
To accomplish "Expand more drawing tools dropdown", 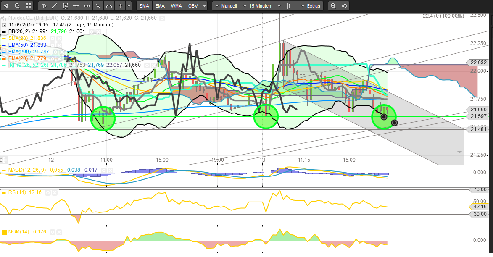I will pyautogui.click(x=129, y=5).
